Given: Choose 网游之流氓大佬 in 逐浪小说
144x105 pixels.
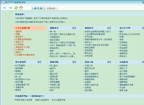Looking at the screenshot, I should pyautogui.click(x=92, y=85).
